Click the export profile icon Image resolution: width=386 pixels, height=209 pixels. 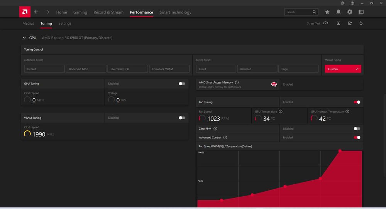click(x=350, y=23)
